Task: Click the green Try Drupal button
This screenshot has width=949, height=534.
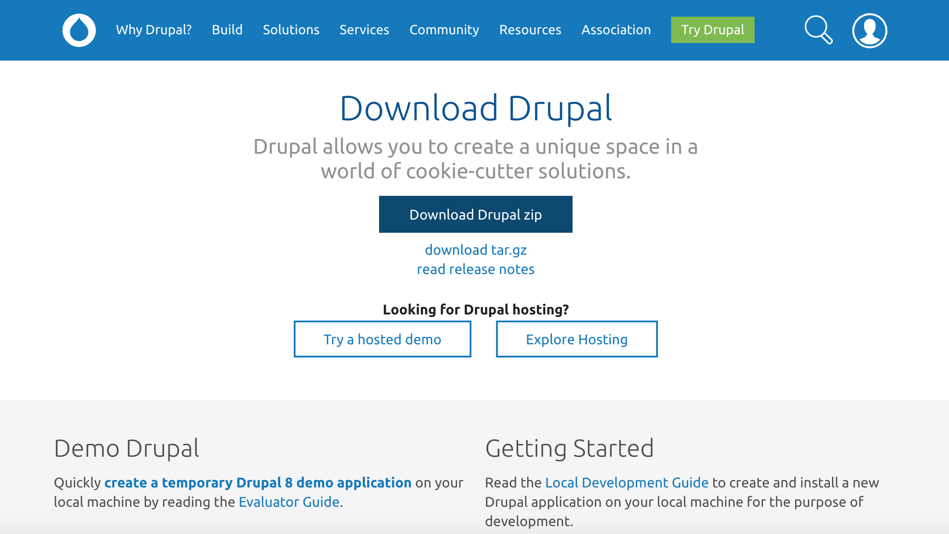Action: click(x=713, y=30)
